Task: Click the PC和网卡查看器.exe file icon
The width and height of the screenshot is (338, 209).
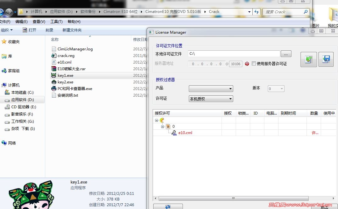Action: (x=54, y=88)
